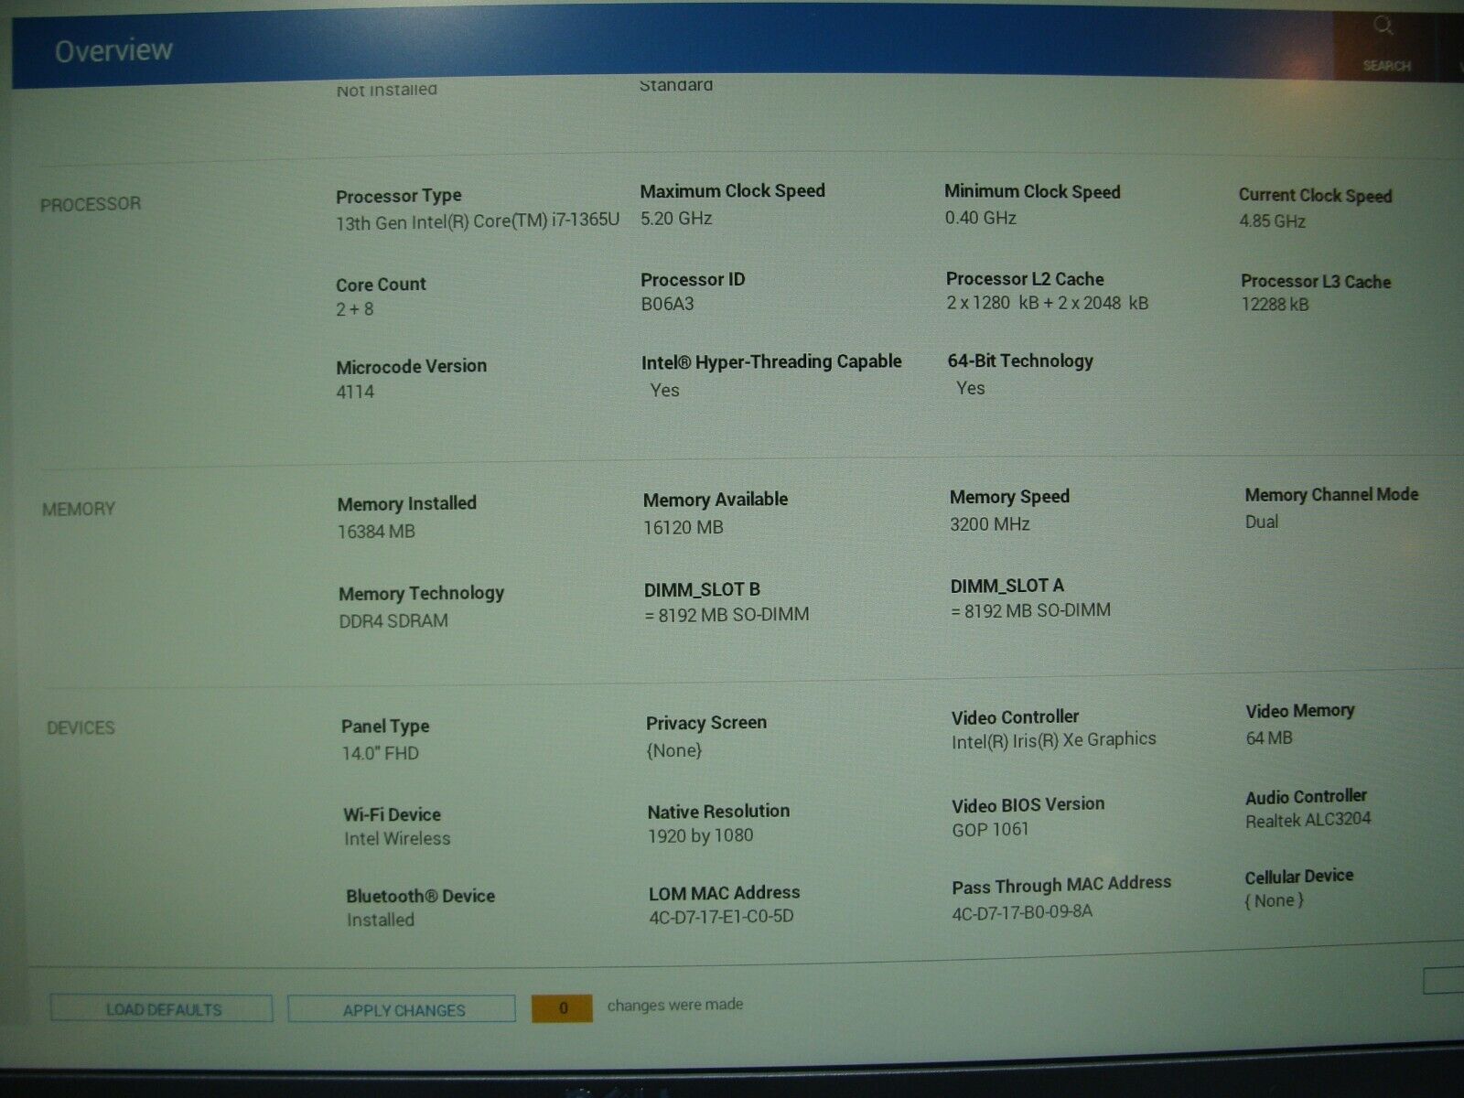
Task: Select the Intel Hyper-Threading Capable label
Action: point(771,362)
